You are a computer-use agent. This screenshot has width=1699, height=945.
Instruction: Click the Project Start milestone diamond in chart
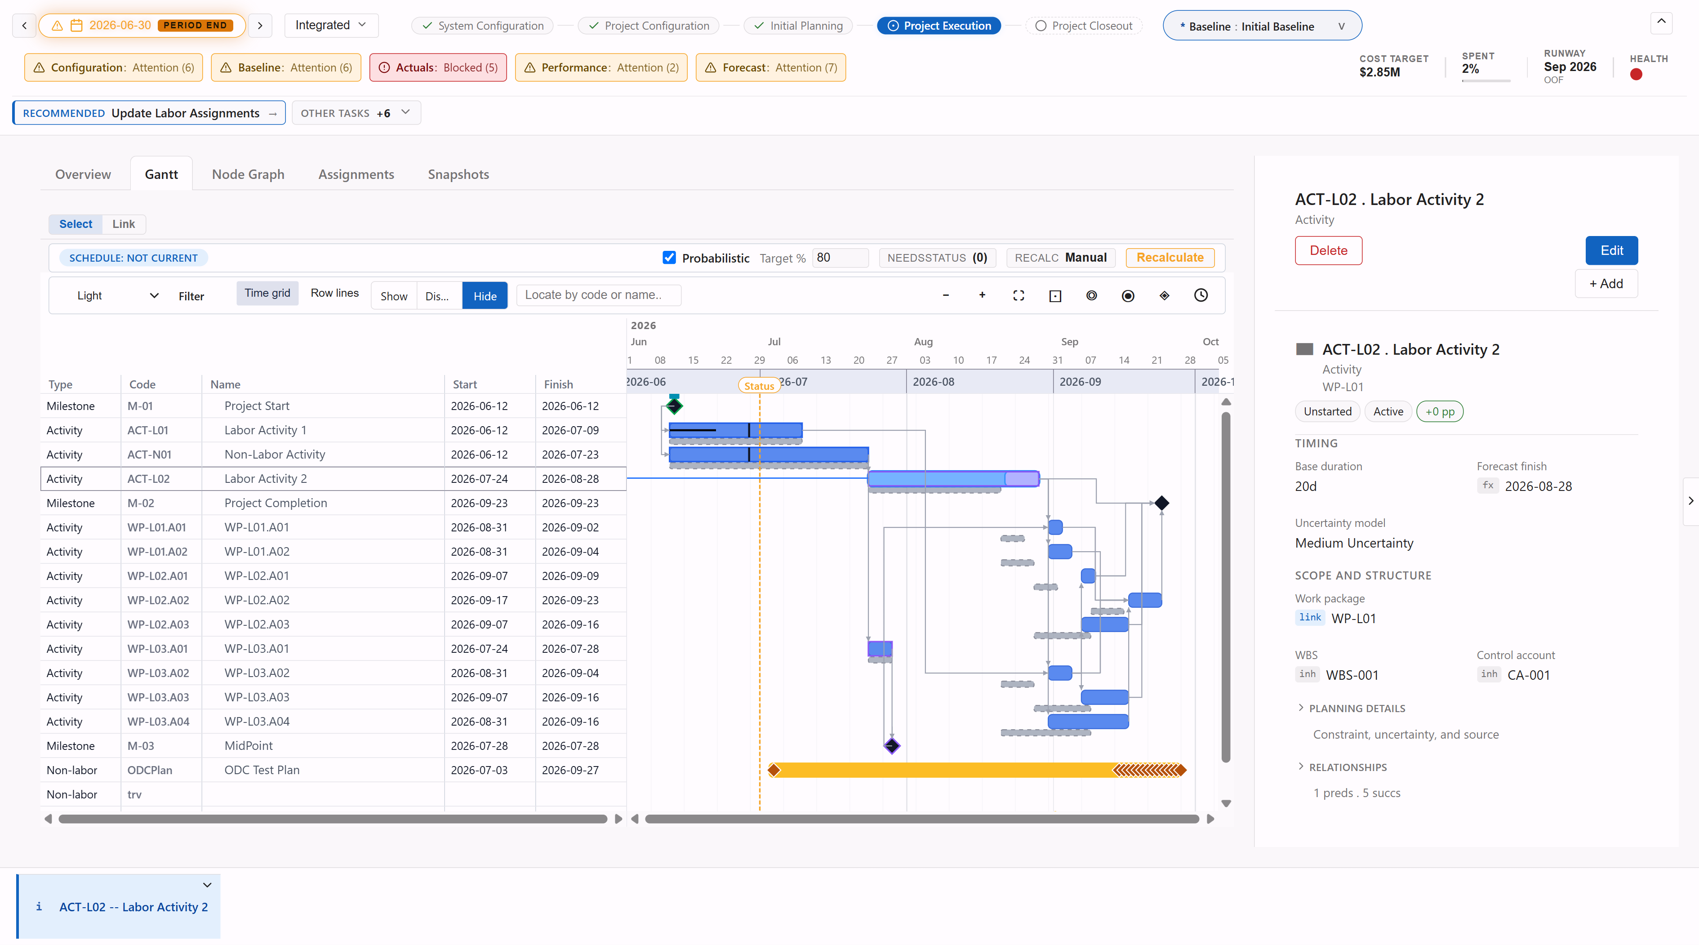[674, 405]
